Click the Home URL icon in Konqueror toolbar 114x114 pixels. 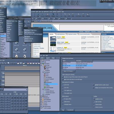[x=48, y=14]
